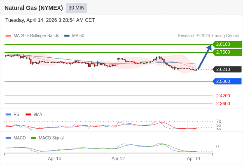The width and height of the screenshot is (243, 165).
Task: Select the 2.7500 resistance price tag
Action: click(227, 52)
